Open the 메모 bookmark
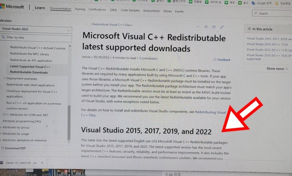Screen dimensions: 292x176 pyautogui.click(x=230, y=3)
